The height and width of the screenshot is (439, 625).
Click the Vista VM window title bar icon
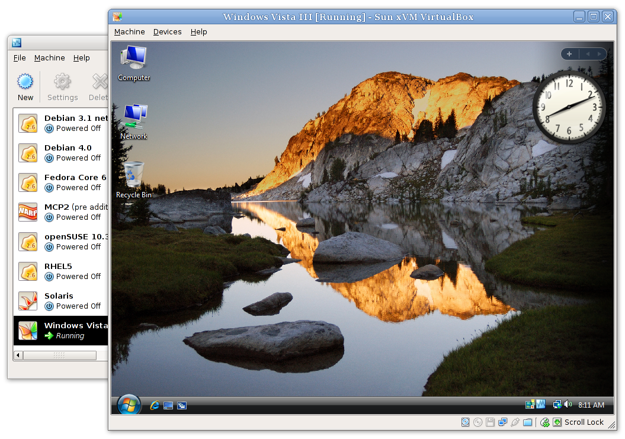[x=117, y=17]
